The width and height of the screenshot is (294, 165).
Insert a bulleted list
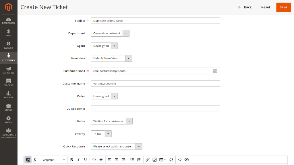[132, 160]
